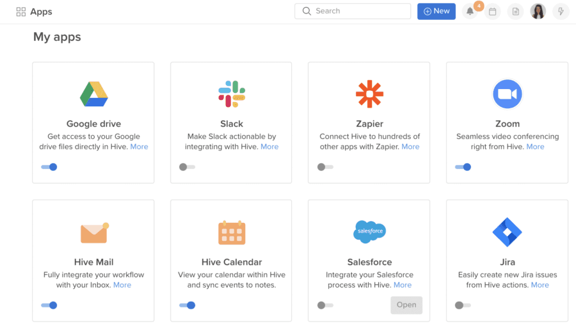Click the Salesforce Open button
The width and height of the screenshot is (576, 326).
(406, 305)
